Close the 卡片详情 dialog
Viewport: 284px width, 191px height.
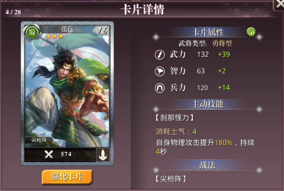(279, 5)
